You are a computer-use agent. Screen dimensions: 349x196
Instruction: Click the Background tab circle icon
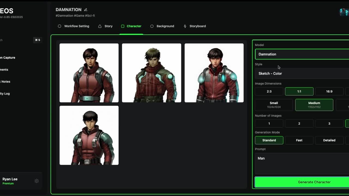click(152, 26)
